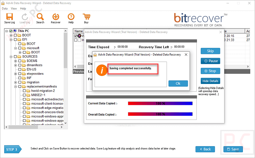This screenshot has height=158, width=255.
Task: Select the MI85E2~1 tree item
Action: [x=38, y=95]
